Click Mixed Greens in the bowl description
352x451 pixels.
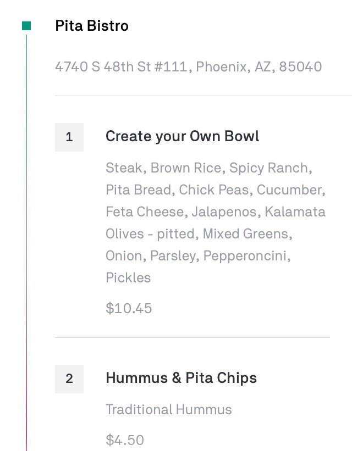tap(246, 233)
